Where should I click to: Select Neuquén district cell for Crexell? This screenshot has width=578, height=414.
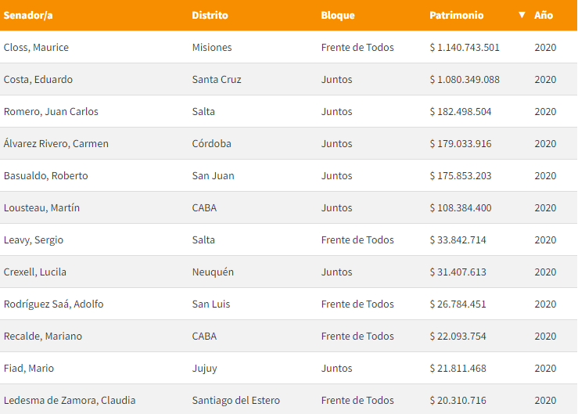(x=213, y=272)
